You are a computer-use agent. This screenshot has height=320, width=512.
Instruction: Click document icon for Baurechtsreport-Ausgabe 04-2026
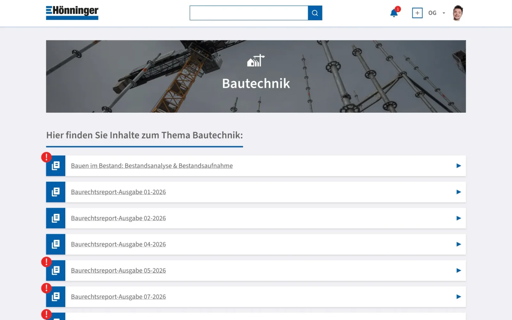pyautogui.click(x=56, y=244)
